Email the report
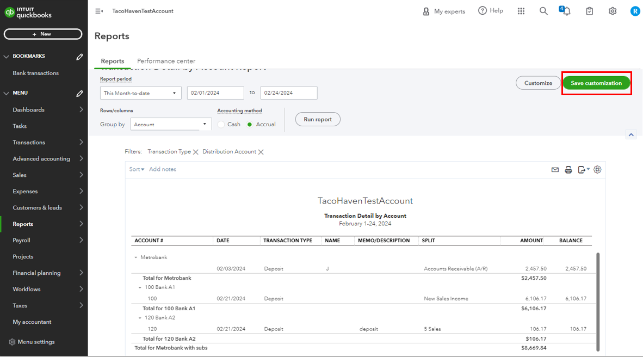The width and height of the screenshot is (643, 357). [x=555, y=169]
